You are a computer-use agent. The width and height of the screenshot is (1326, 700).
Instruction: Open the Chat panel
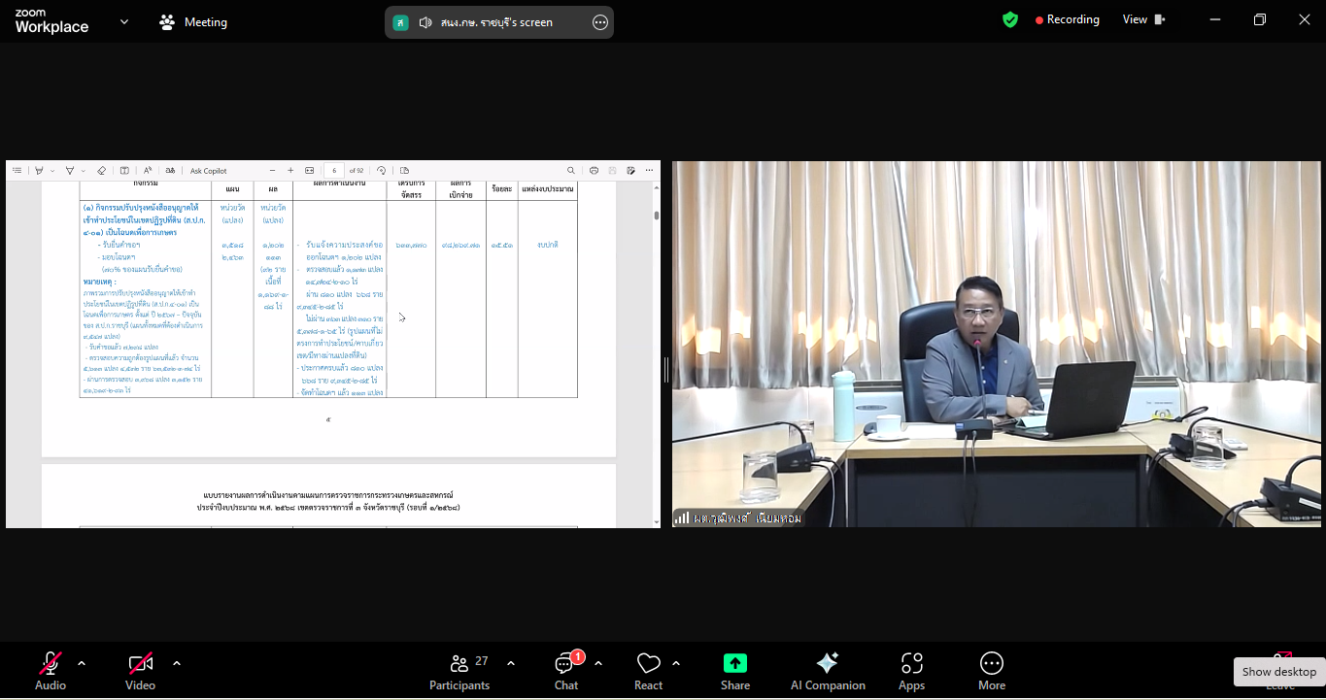coord(565,670)
